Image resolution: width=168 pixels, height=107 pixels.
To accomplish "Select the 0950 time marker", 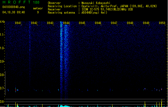I will coord(162,23).
